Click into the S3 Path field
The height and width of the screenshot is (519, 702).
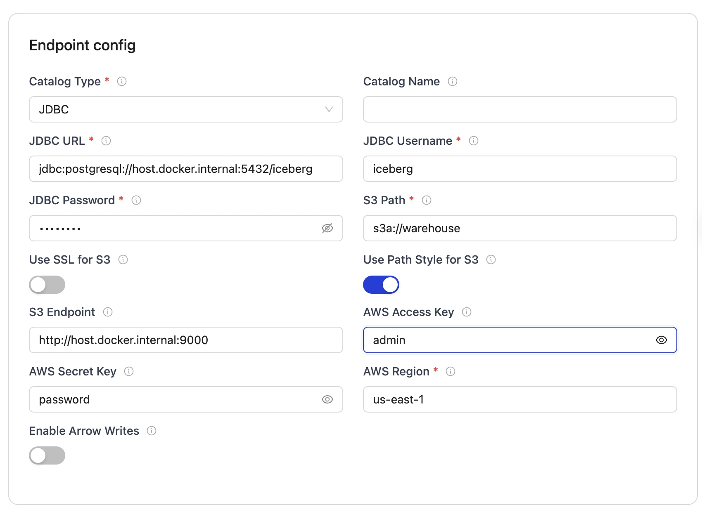point(519,228)
